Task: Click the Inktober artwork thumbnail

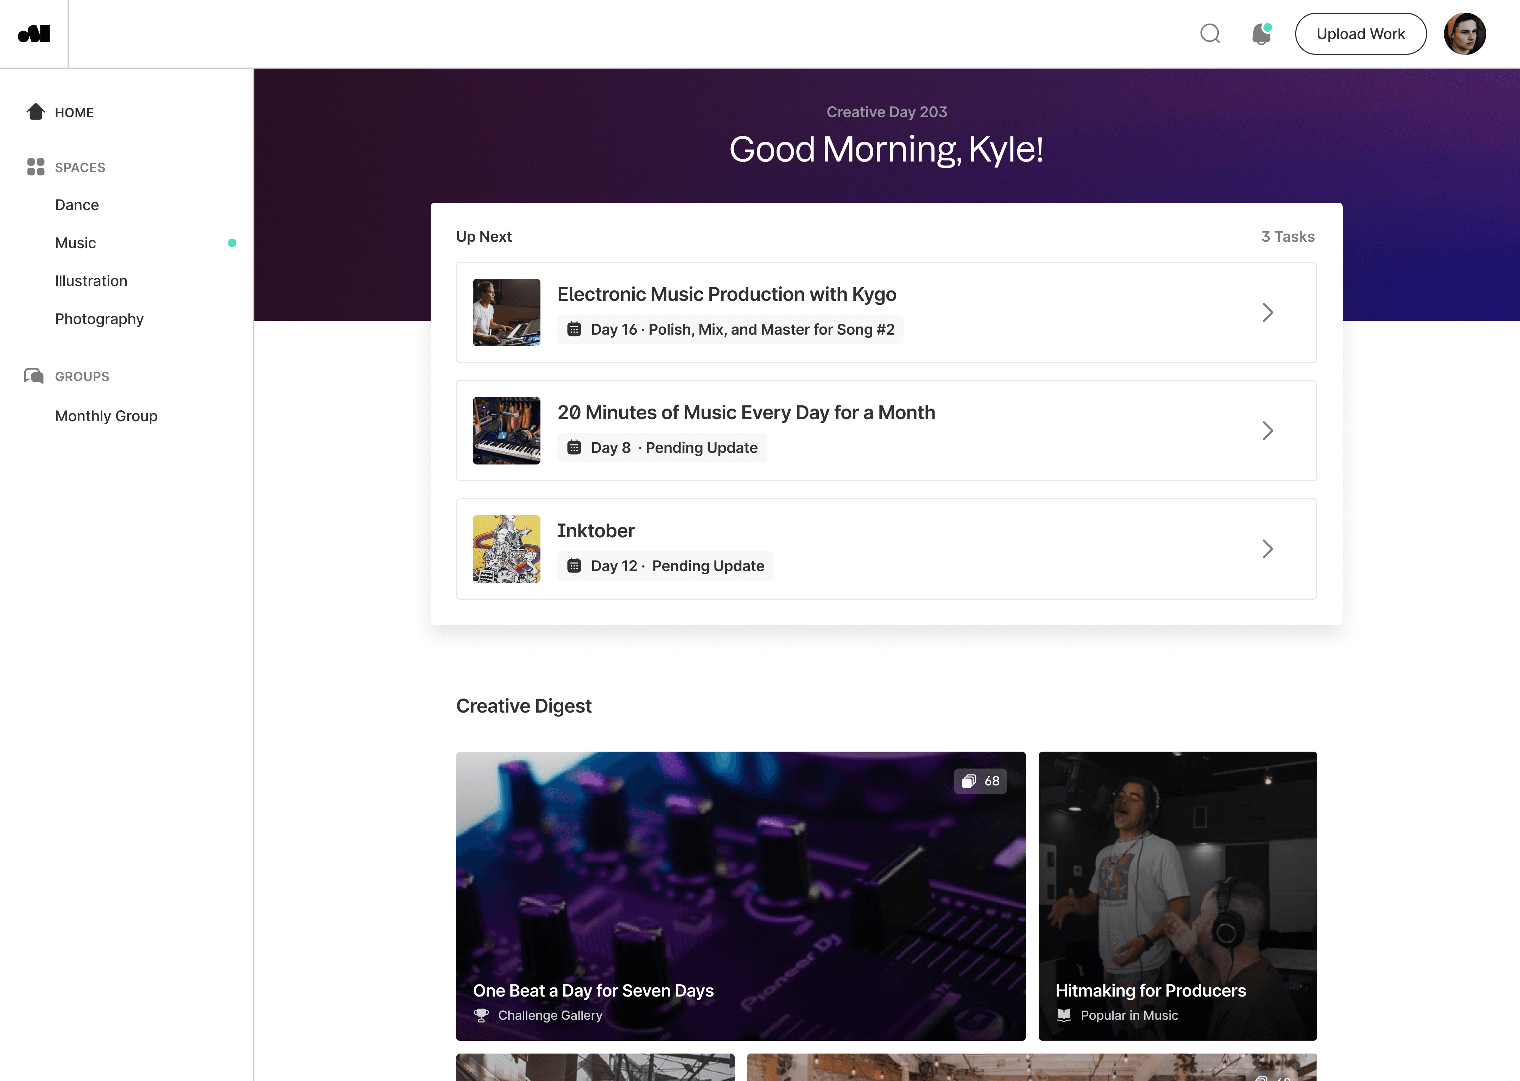Action: coord(506,549)
